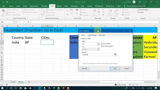Viewport: 160px width, 90px height.
Task: Open the Settings tab in dialog
Action: [x=83, y=35]
